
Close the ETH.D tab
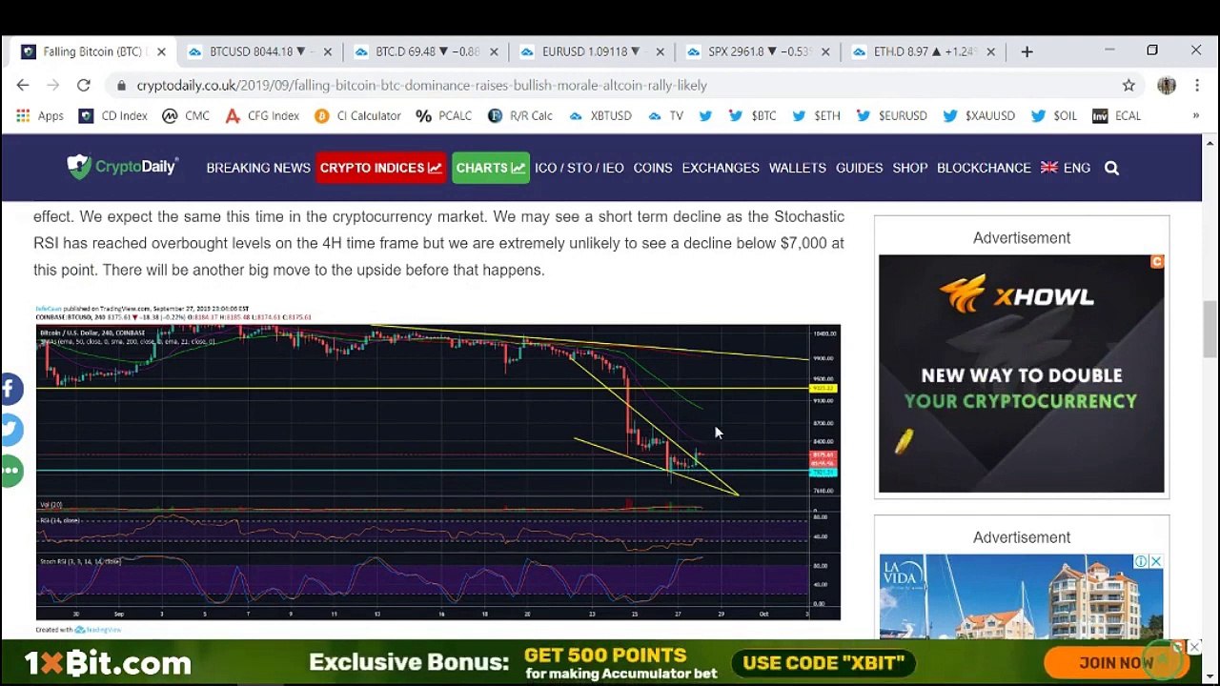point(991,51)
